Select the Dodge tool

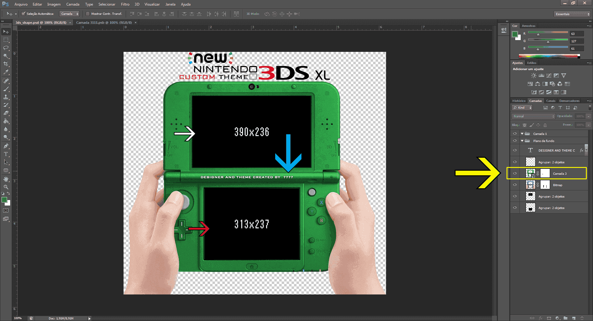tap(6, 137)
